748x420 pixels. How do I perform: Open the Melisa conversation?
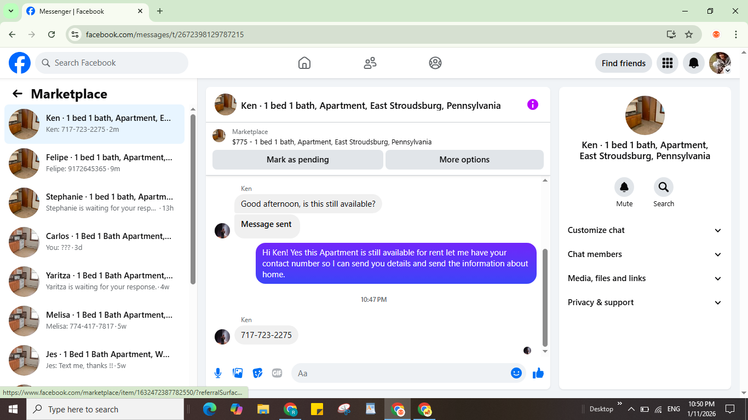(94, 321)
